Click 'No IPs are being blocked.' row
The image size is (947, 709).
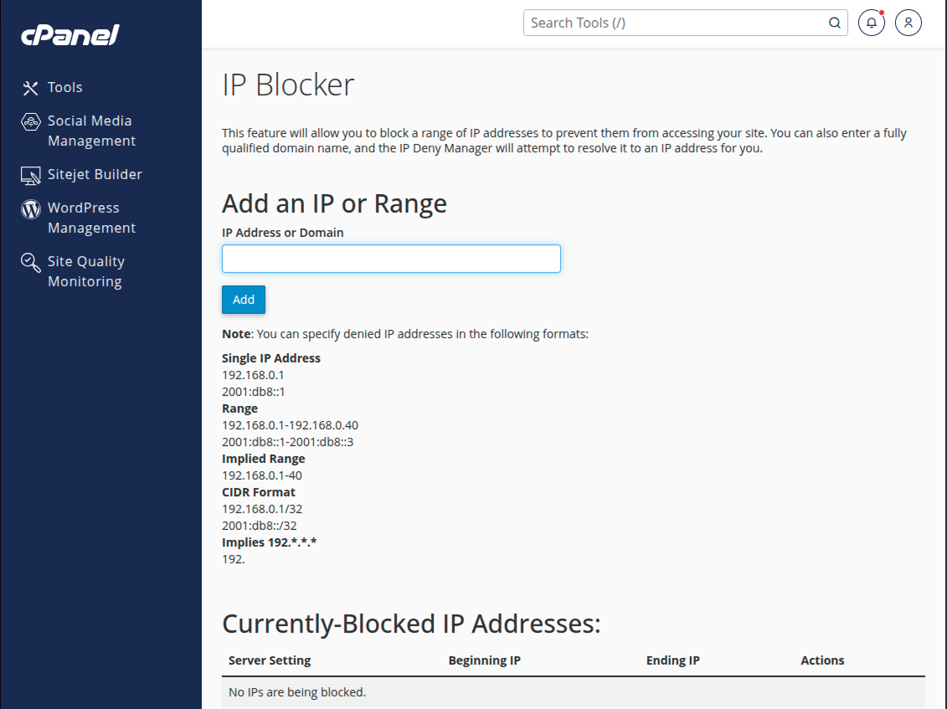[x=574, y=692]
